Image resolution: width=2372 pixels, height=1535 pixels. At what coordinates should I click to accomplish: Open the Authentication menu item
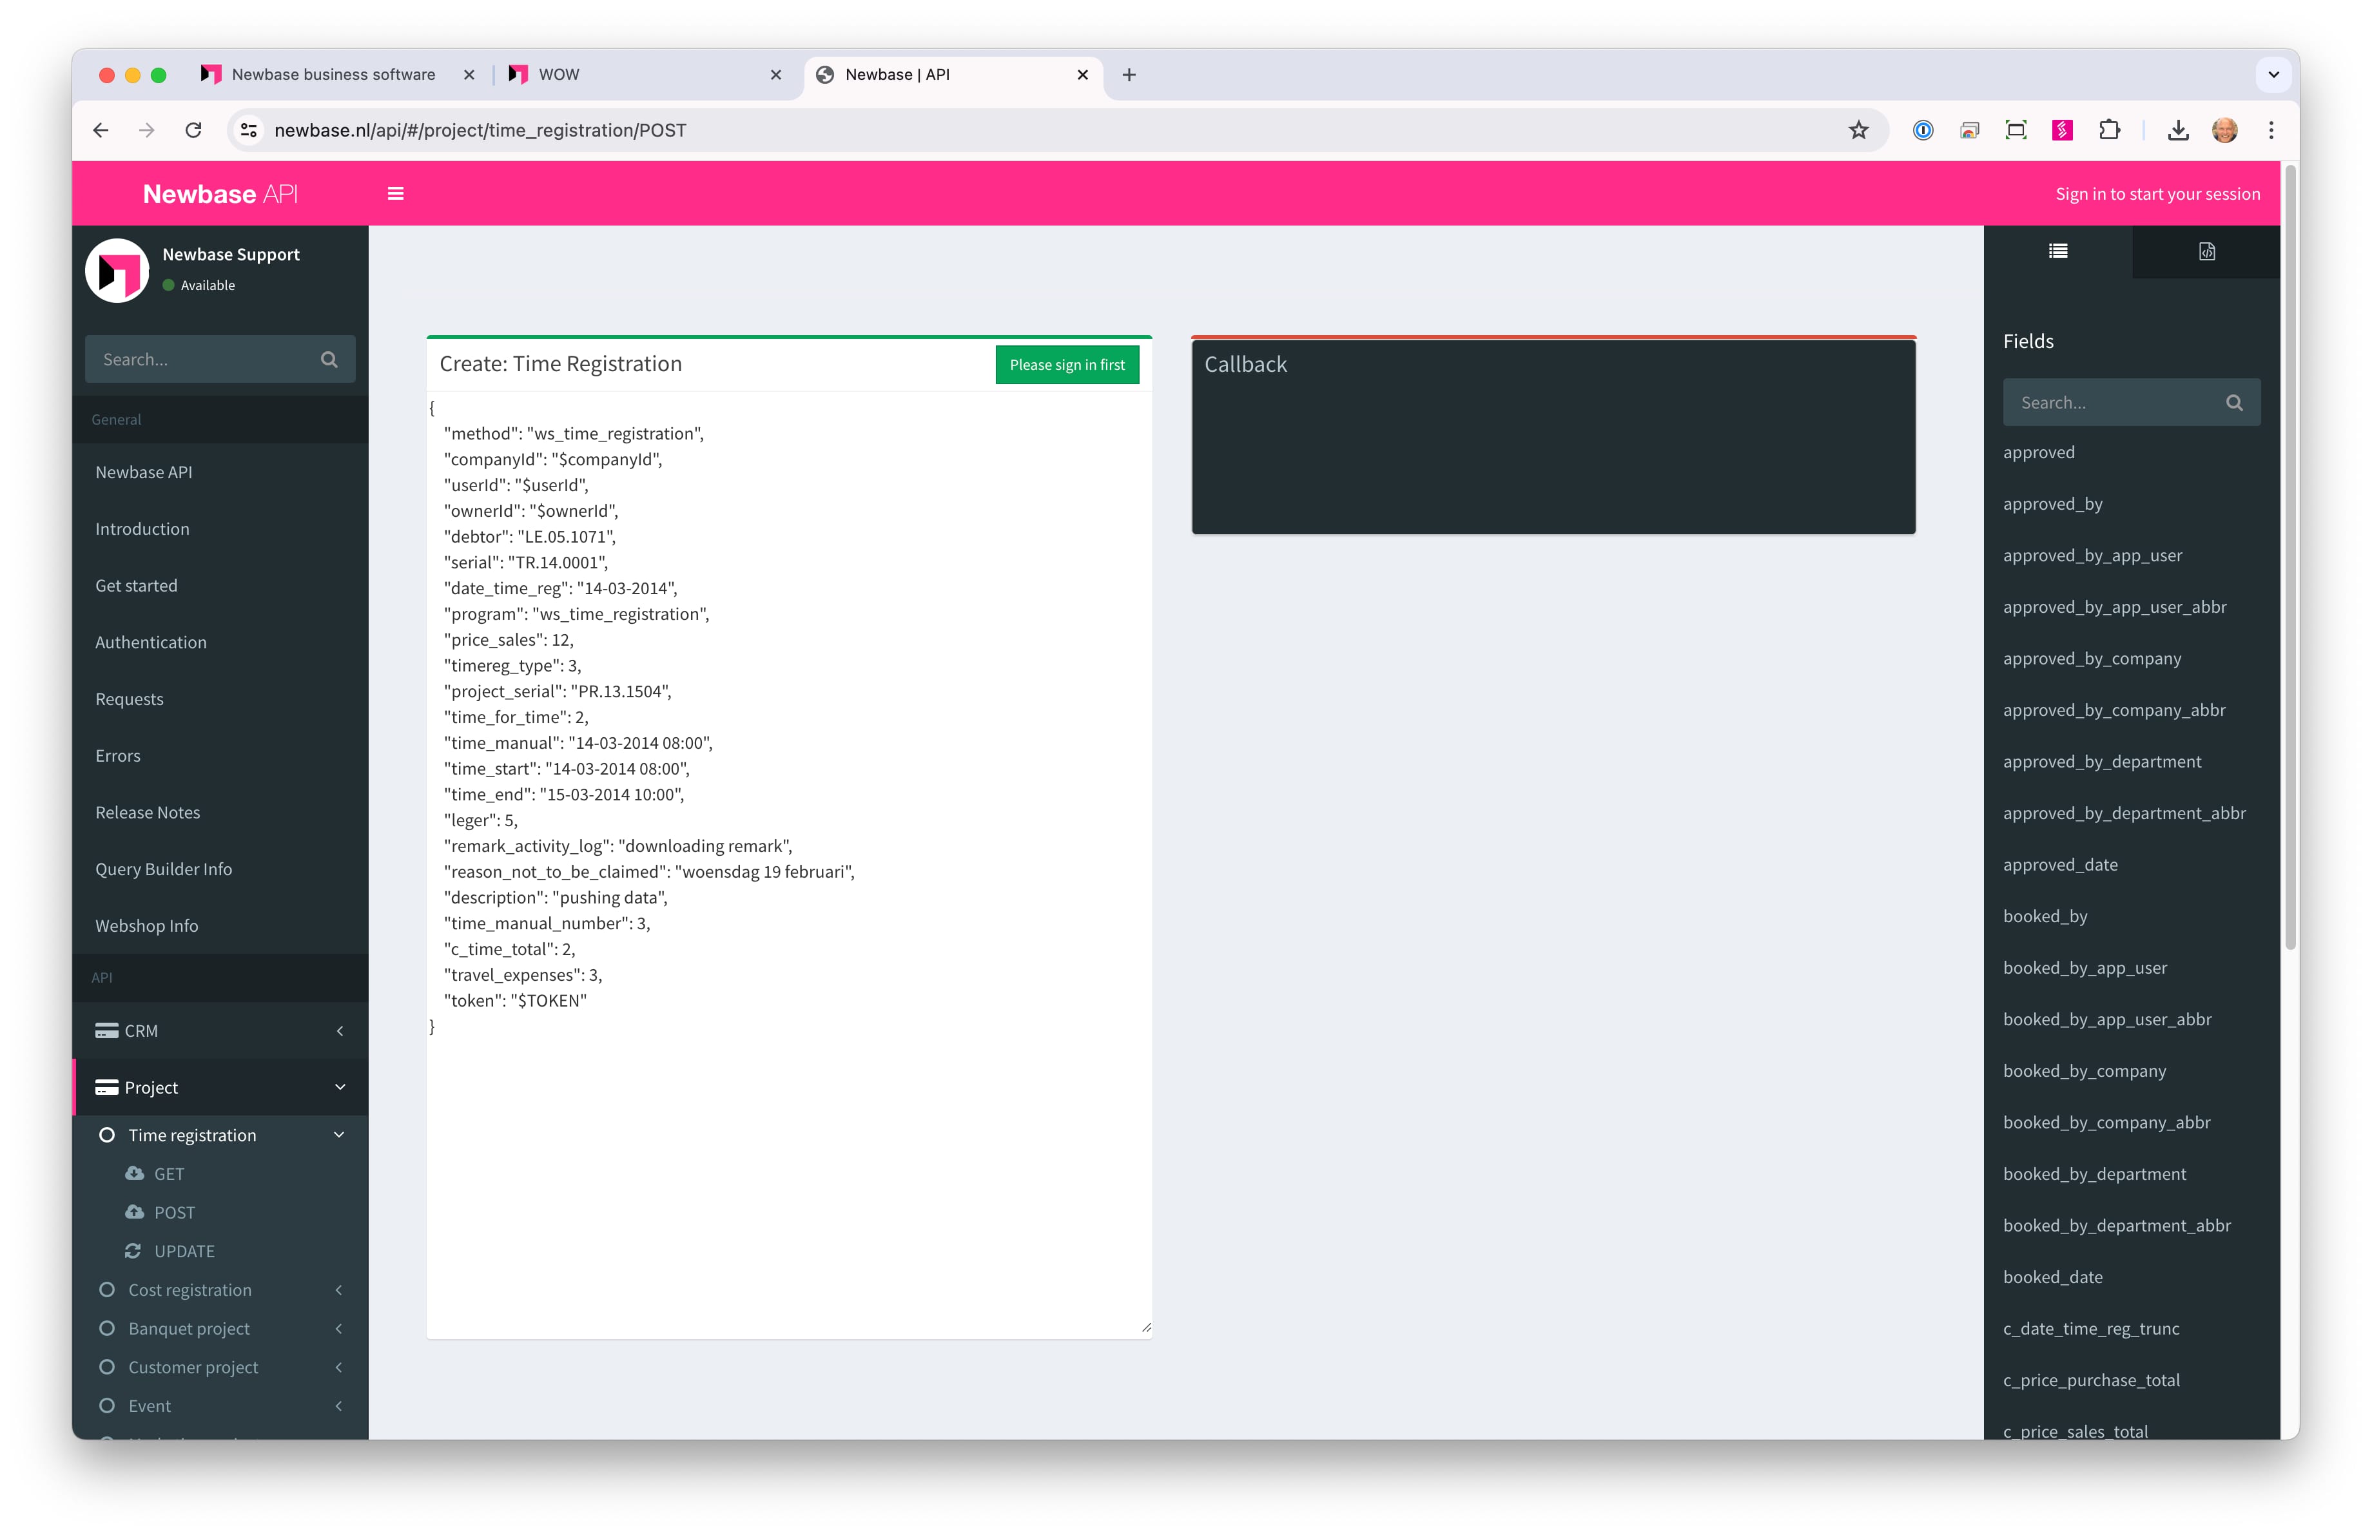coord(150,642)
